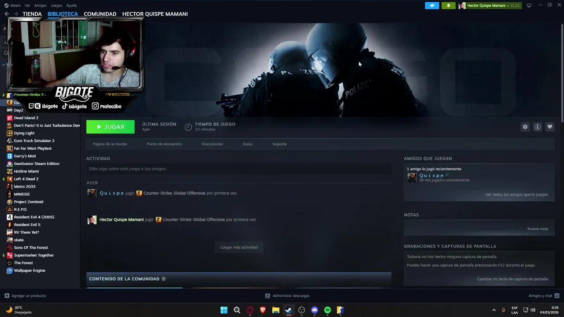Click the plus icon for Agregar un producto
This screenshot has height=317, width=564.
[7, 296]
